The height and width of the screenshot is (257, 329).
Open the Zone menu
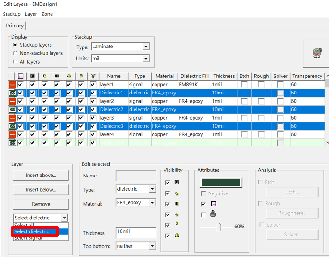(47, 14)
